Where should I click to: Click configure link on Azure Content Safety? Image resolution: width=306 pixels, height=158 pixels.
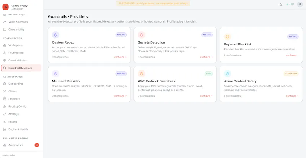tap(292, 96)
